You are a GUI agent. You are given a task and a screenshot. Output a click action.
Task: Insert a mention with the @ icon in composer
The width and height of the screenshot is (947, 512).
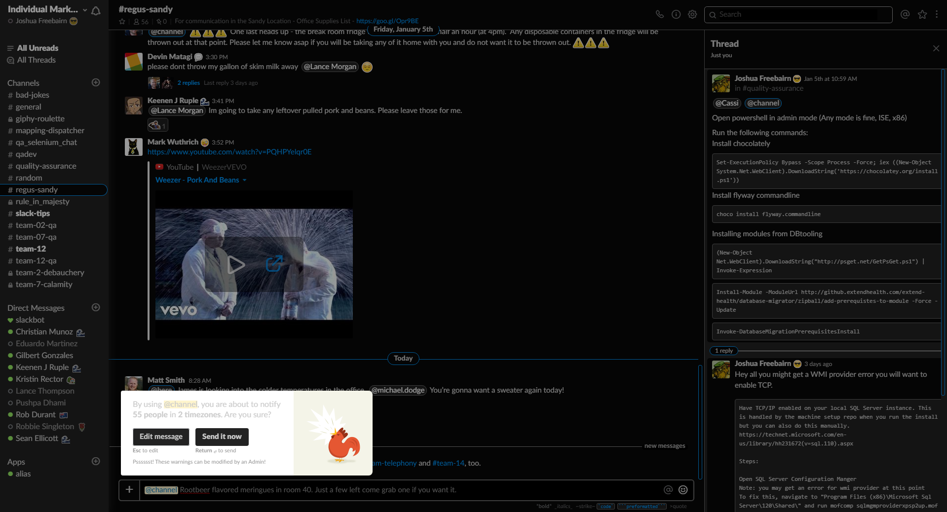coord(668,490)
